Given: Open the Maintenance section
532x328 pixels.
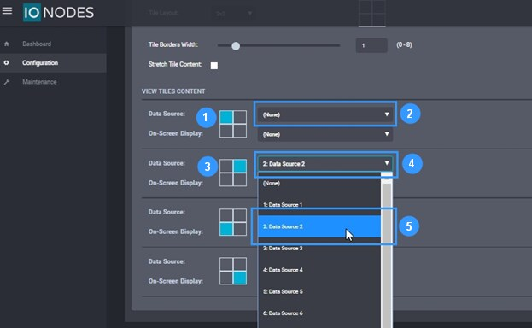Looking at the screenshot, I should pos(39,82).
